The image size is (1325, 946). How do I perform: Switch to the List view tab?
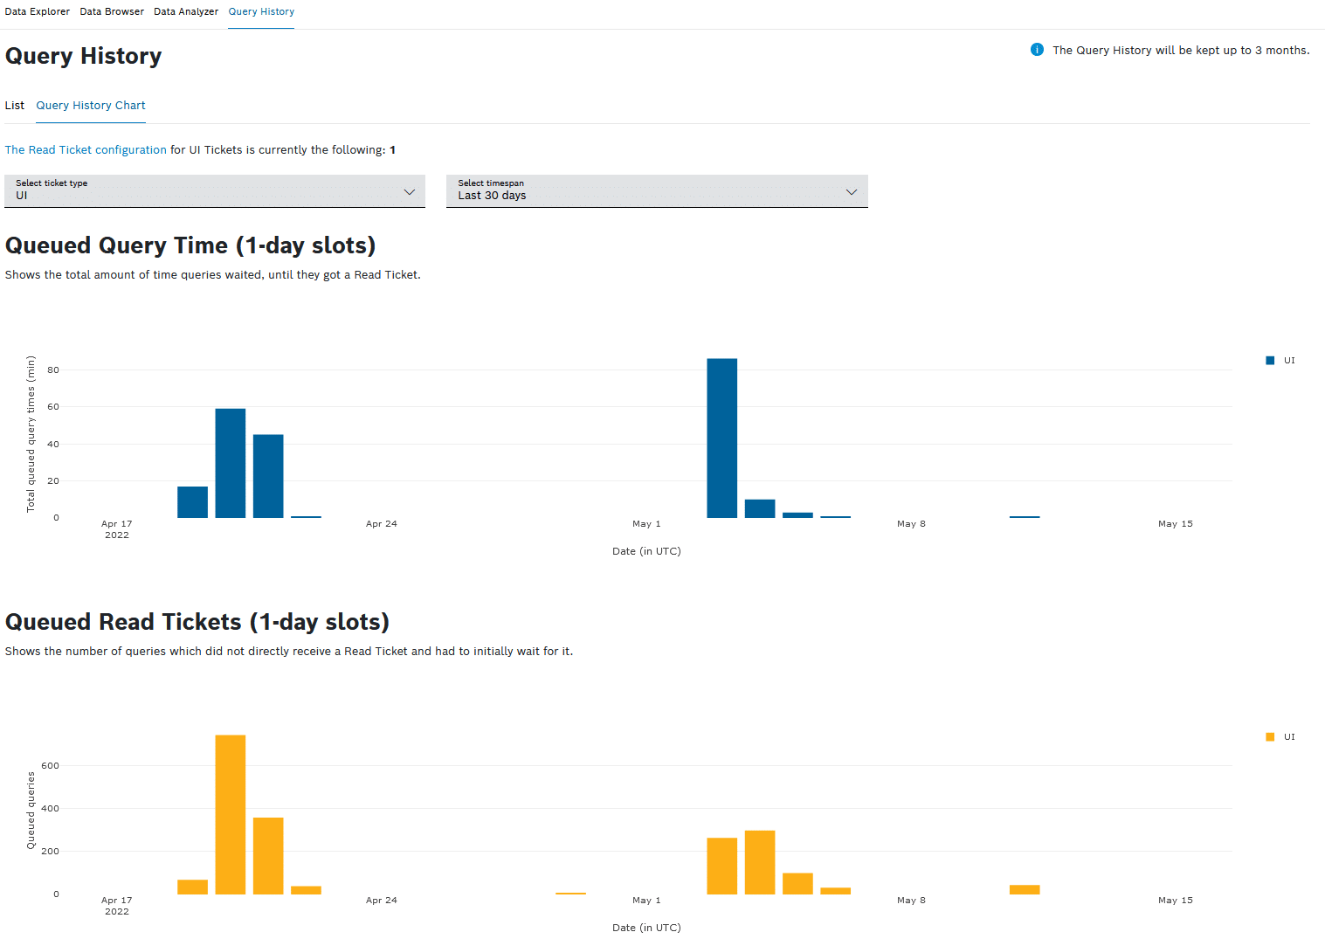[x=15, y=105]
